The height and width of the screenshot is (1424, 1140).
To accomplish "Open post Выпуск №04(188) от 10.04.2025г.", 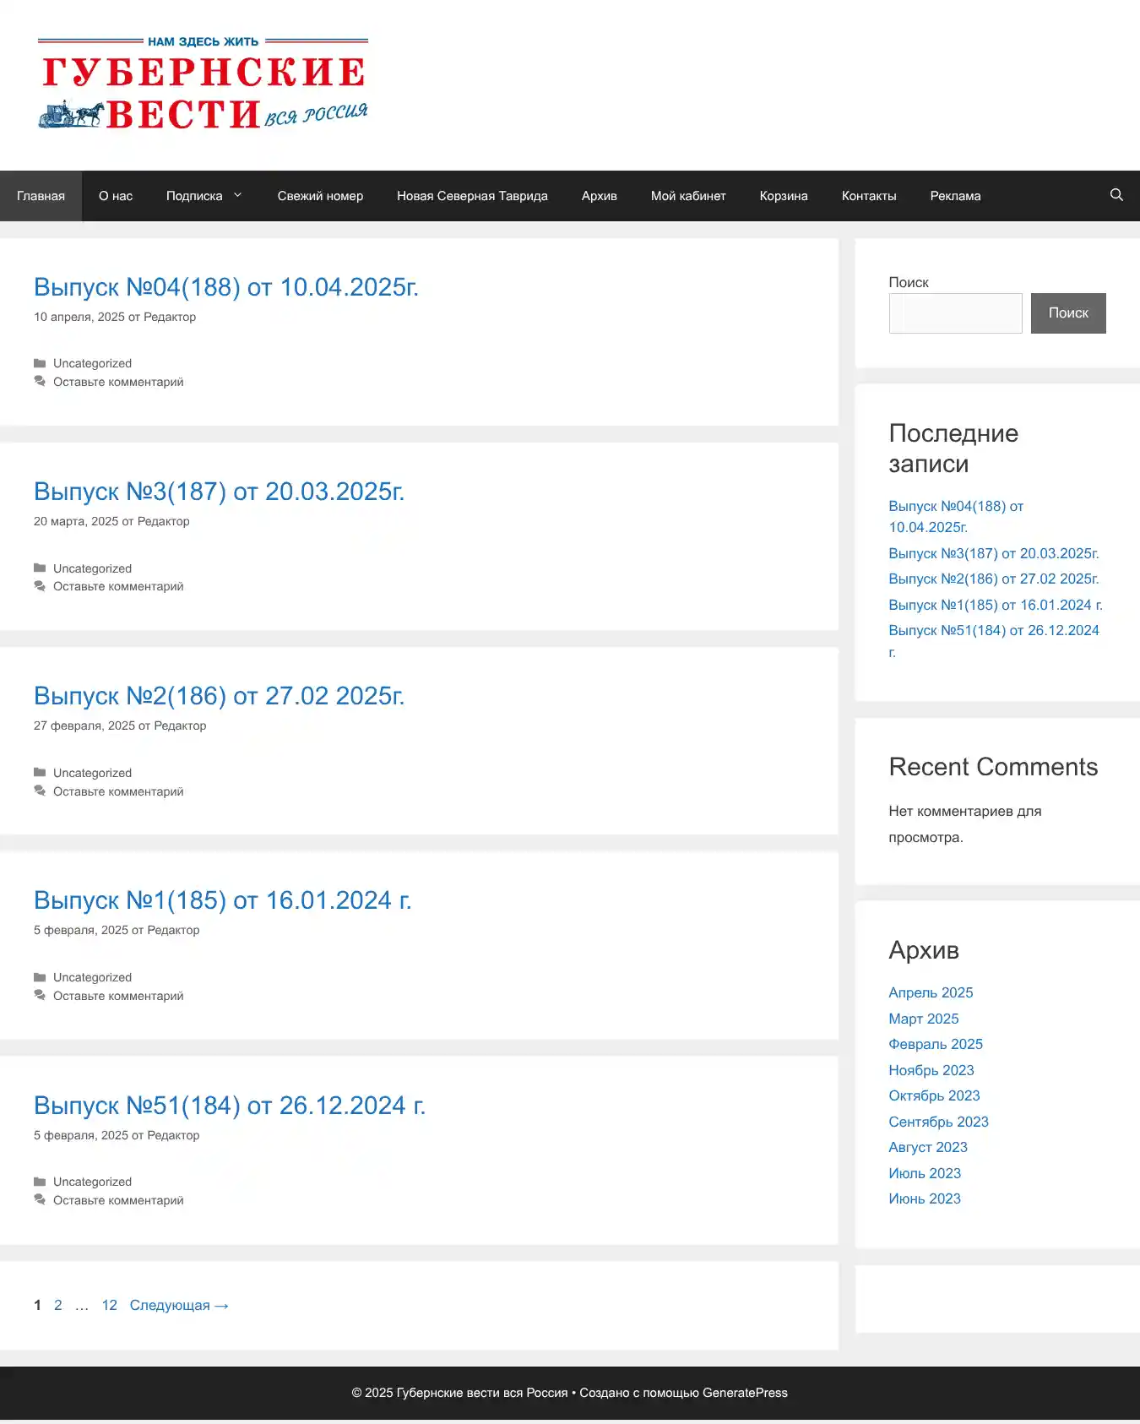I will [225, 287].
